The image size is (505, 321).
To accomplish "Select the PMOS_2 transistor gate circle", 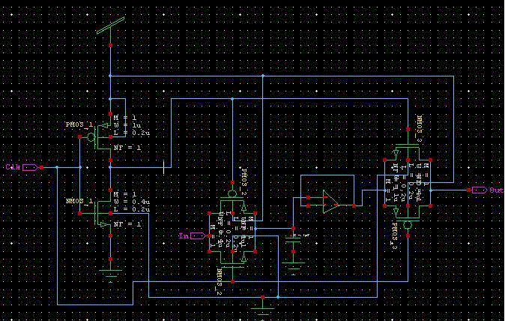I will click(x=233, y=194).
